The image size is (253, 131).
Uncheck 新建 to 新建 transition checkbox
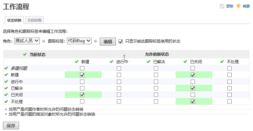pyautogui.click(x=82, y=75)
